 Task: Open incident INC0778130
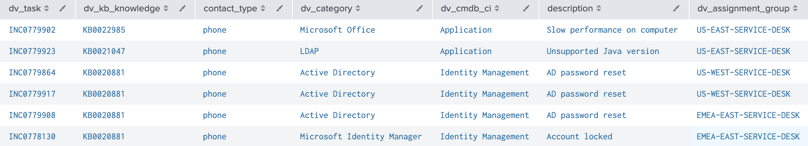click(32, 137)
